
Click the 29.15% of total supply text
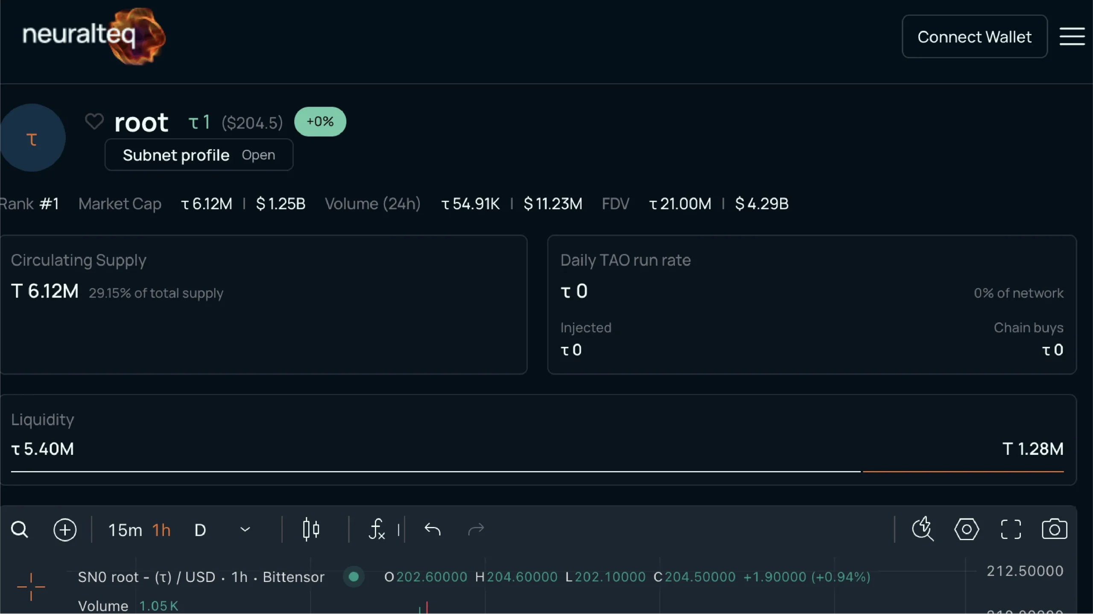(156, 293)
